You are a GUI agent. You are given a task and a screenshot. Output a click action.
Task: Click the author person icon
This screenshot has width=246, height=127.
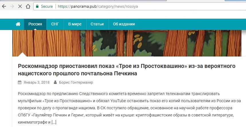[55, 82]
